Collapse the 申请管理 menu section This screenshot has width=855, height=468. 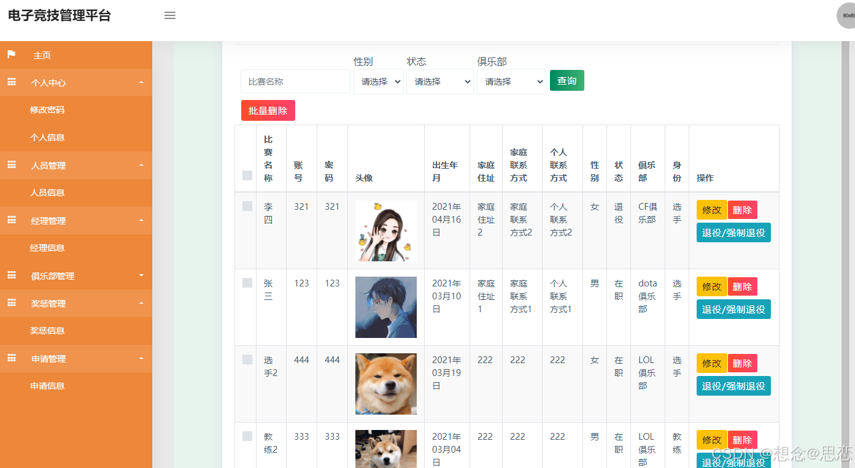[x=76, y=358]
